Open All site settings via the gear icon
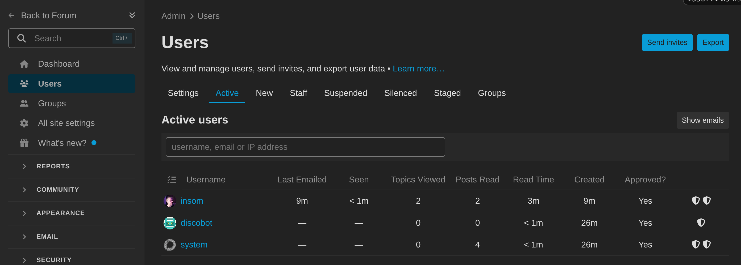The height and width of the screenshot is (265, 741). pyautogui.click(x=24, y=123)
